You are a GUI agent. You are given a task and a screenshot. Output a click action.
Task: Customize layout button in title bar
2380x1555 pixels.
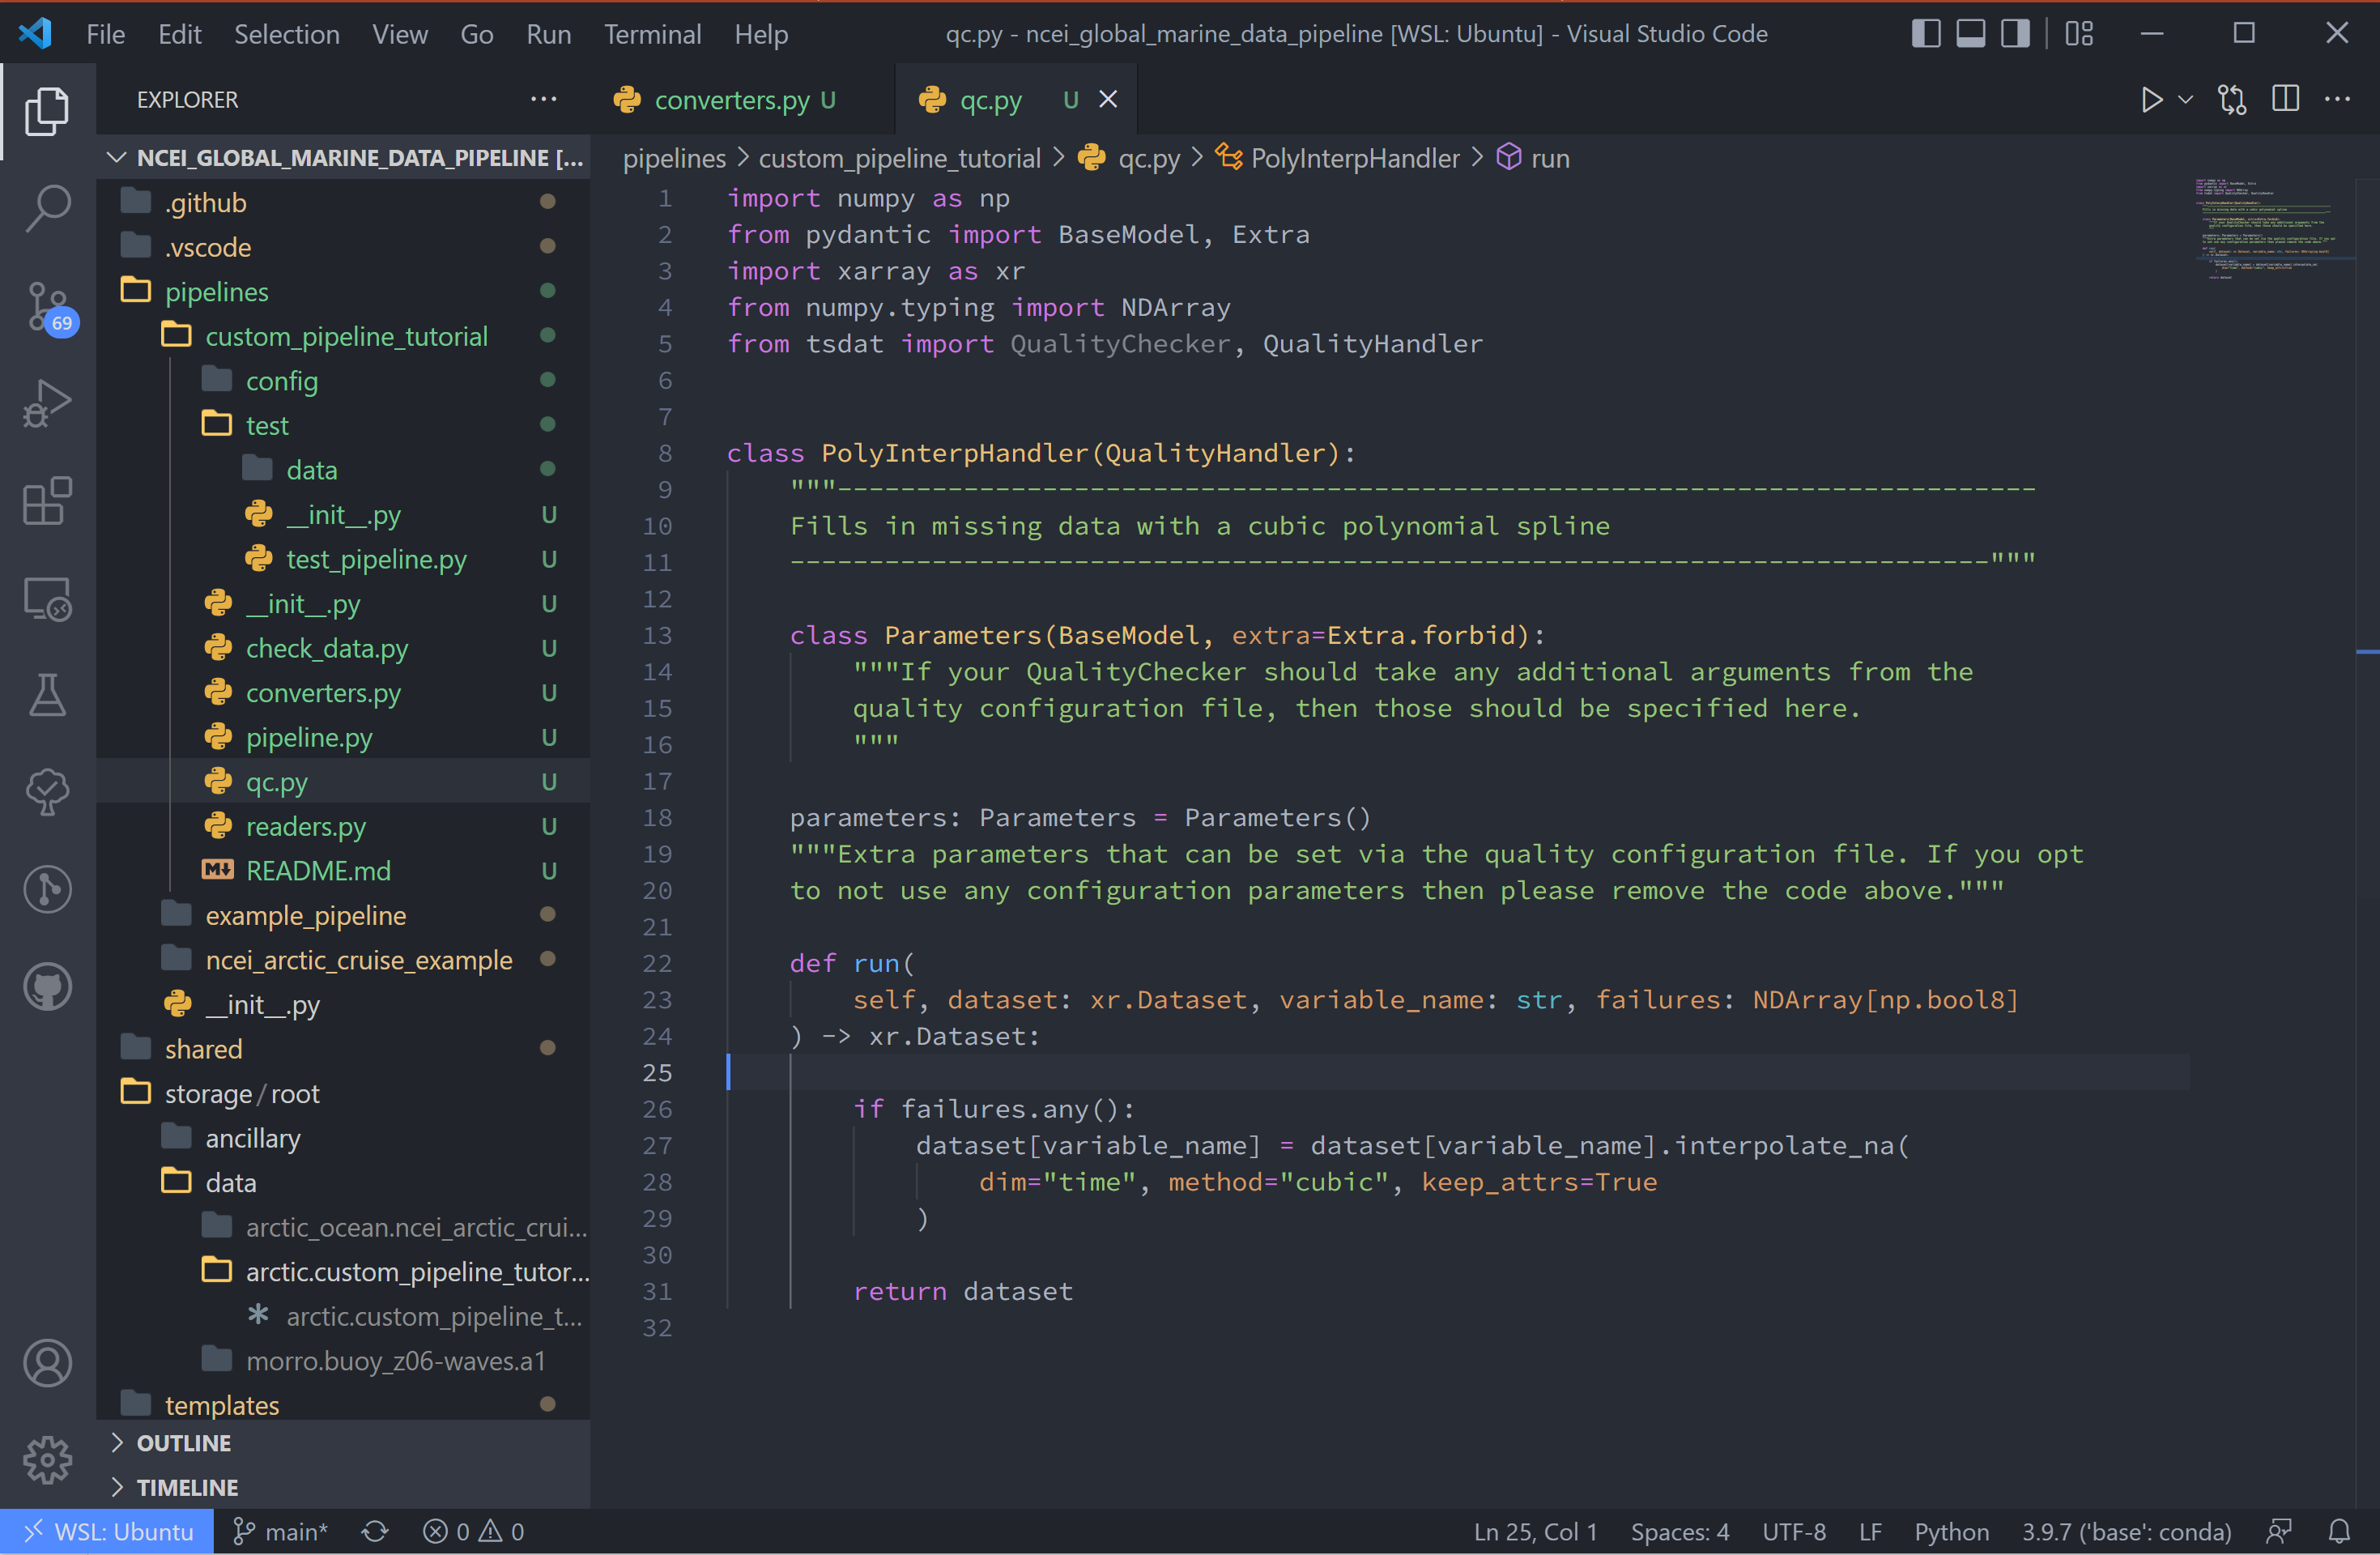click(2079, 34)
